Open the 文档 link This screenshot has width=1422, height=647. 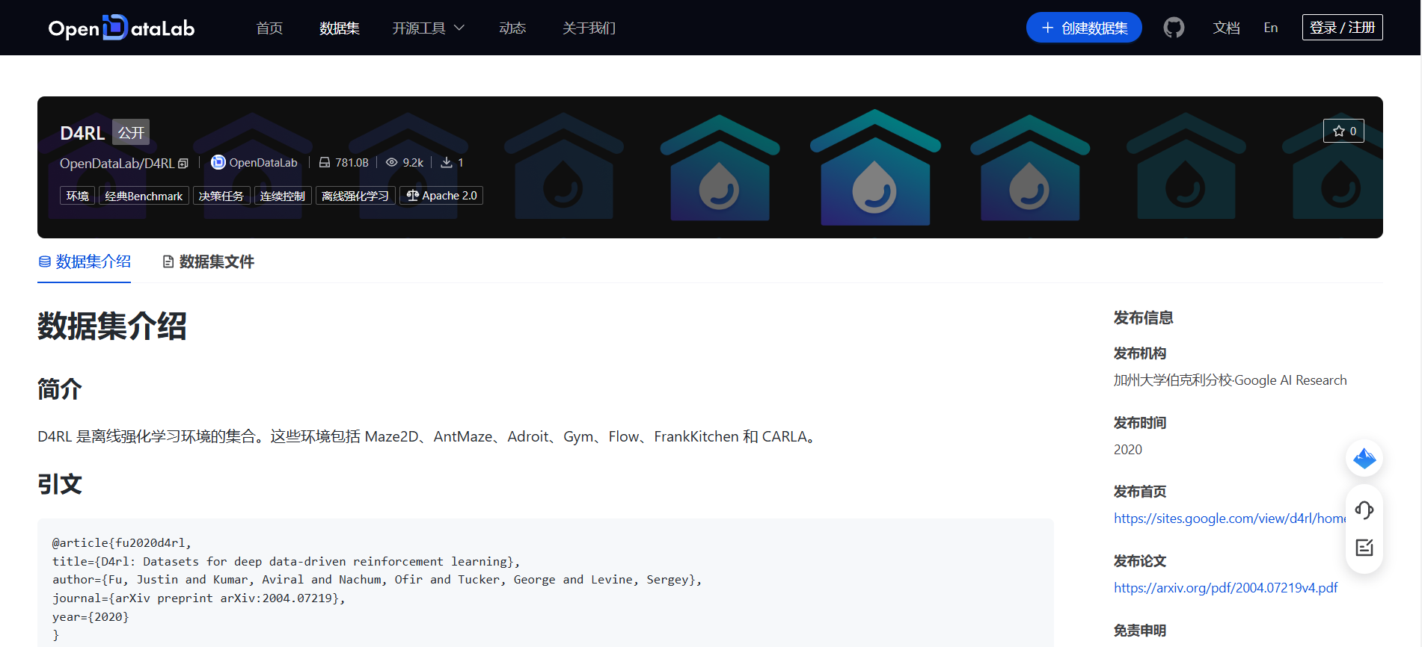[1227, 28]
